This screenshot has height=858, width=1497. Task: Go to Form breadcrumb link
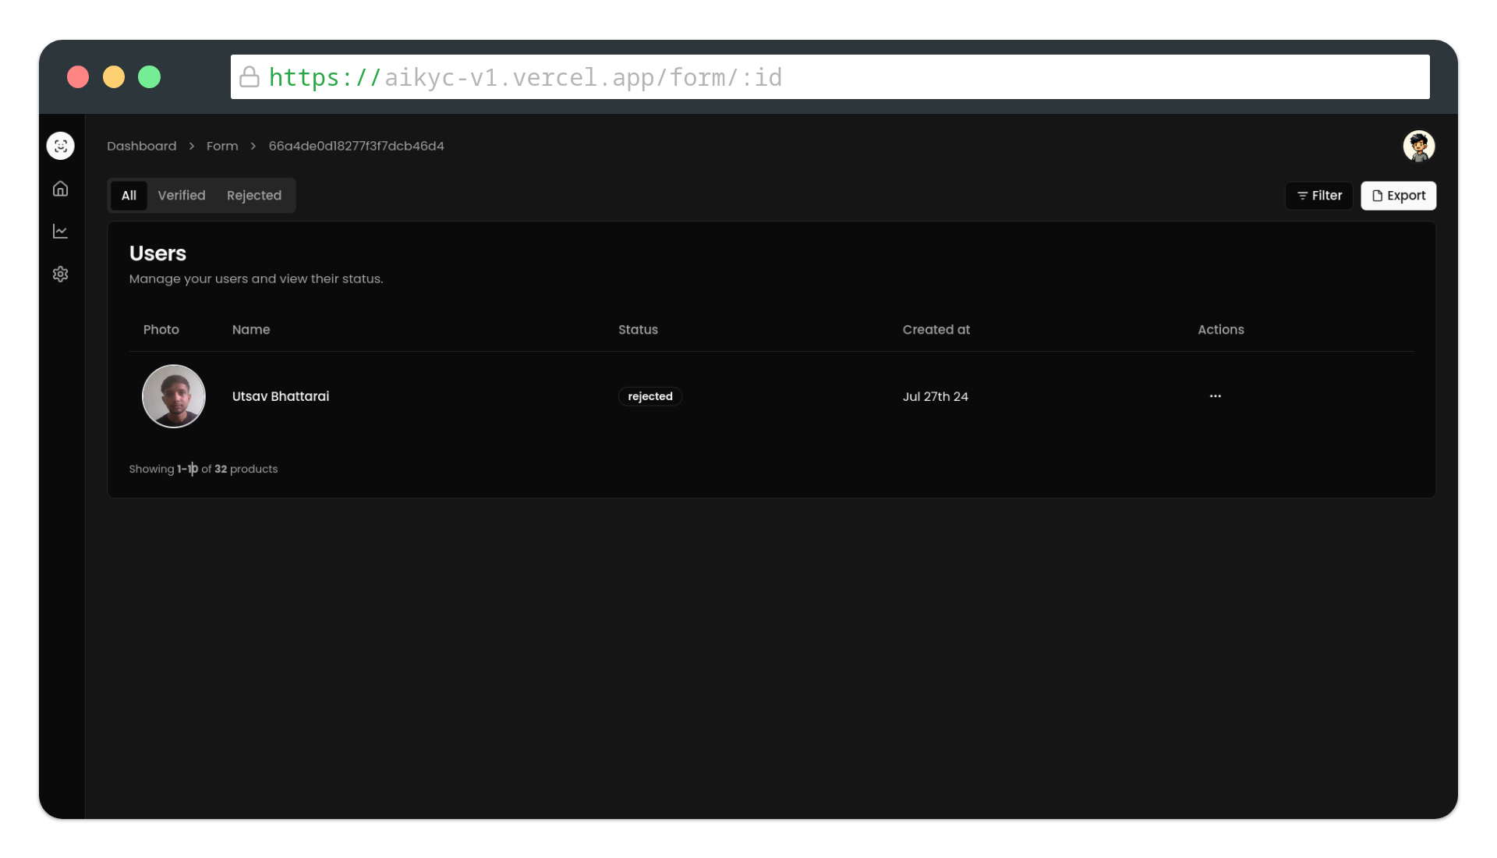pyautogui.click(x=222, y=146)
